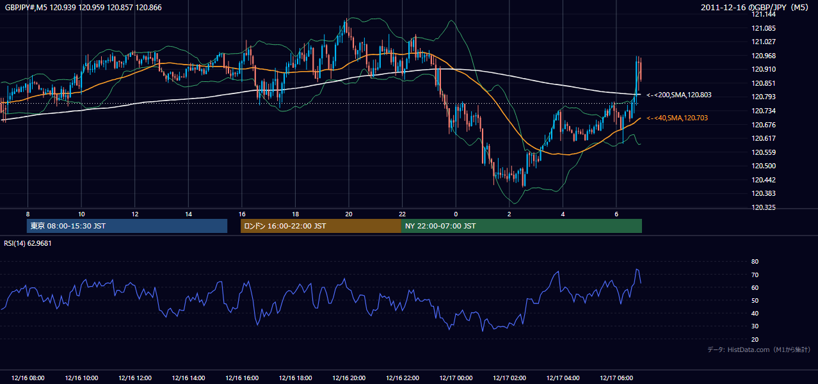Click the hour 12 tick under price chart
Screen dimensions: 818x384
click(x=134, y=214)
